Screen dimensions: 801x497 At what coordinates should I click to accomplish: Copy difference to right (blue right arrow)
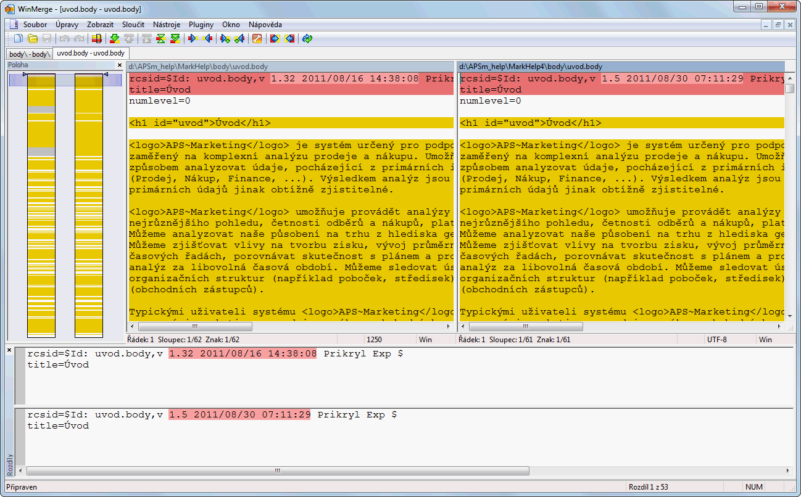tap(193, 39)
